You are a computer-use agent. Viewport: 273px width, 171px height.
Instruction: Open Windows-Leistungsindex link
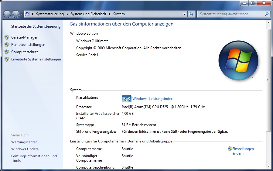click(152, 99)
